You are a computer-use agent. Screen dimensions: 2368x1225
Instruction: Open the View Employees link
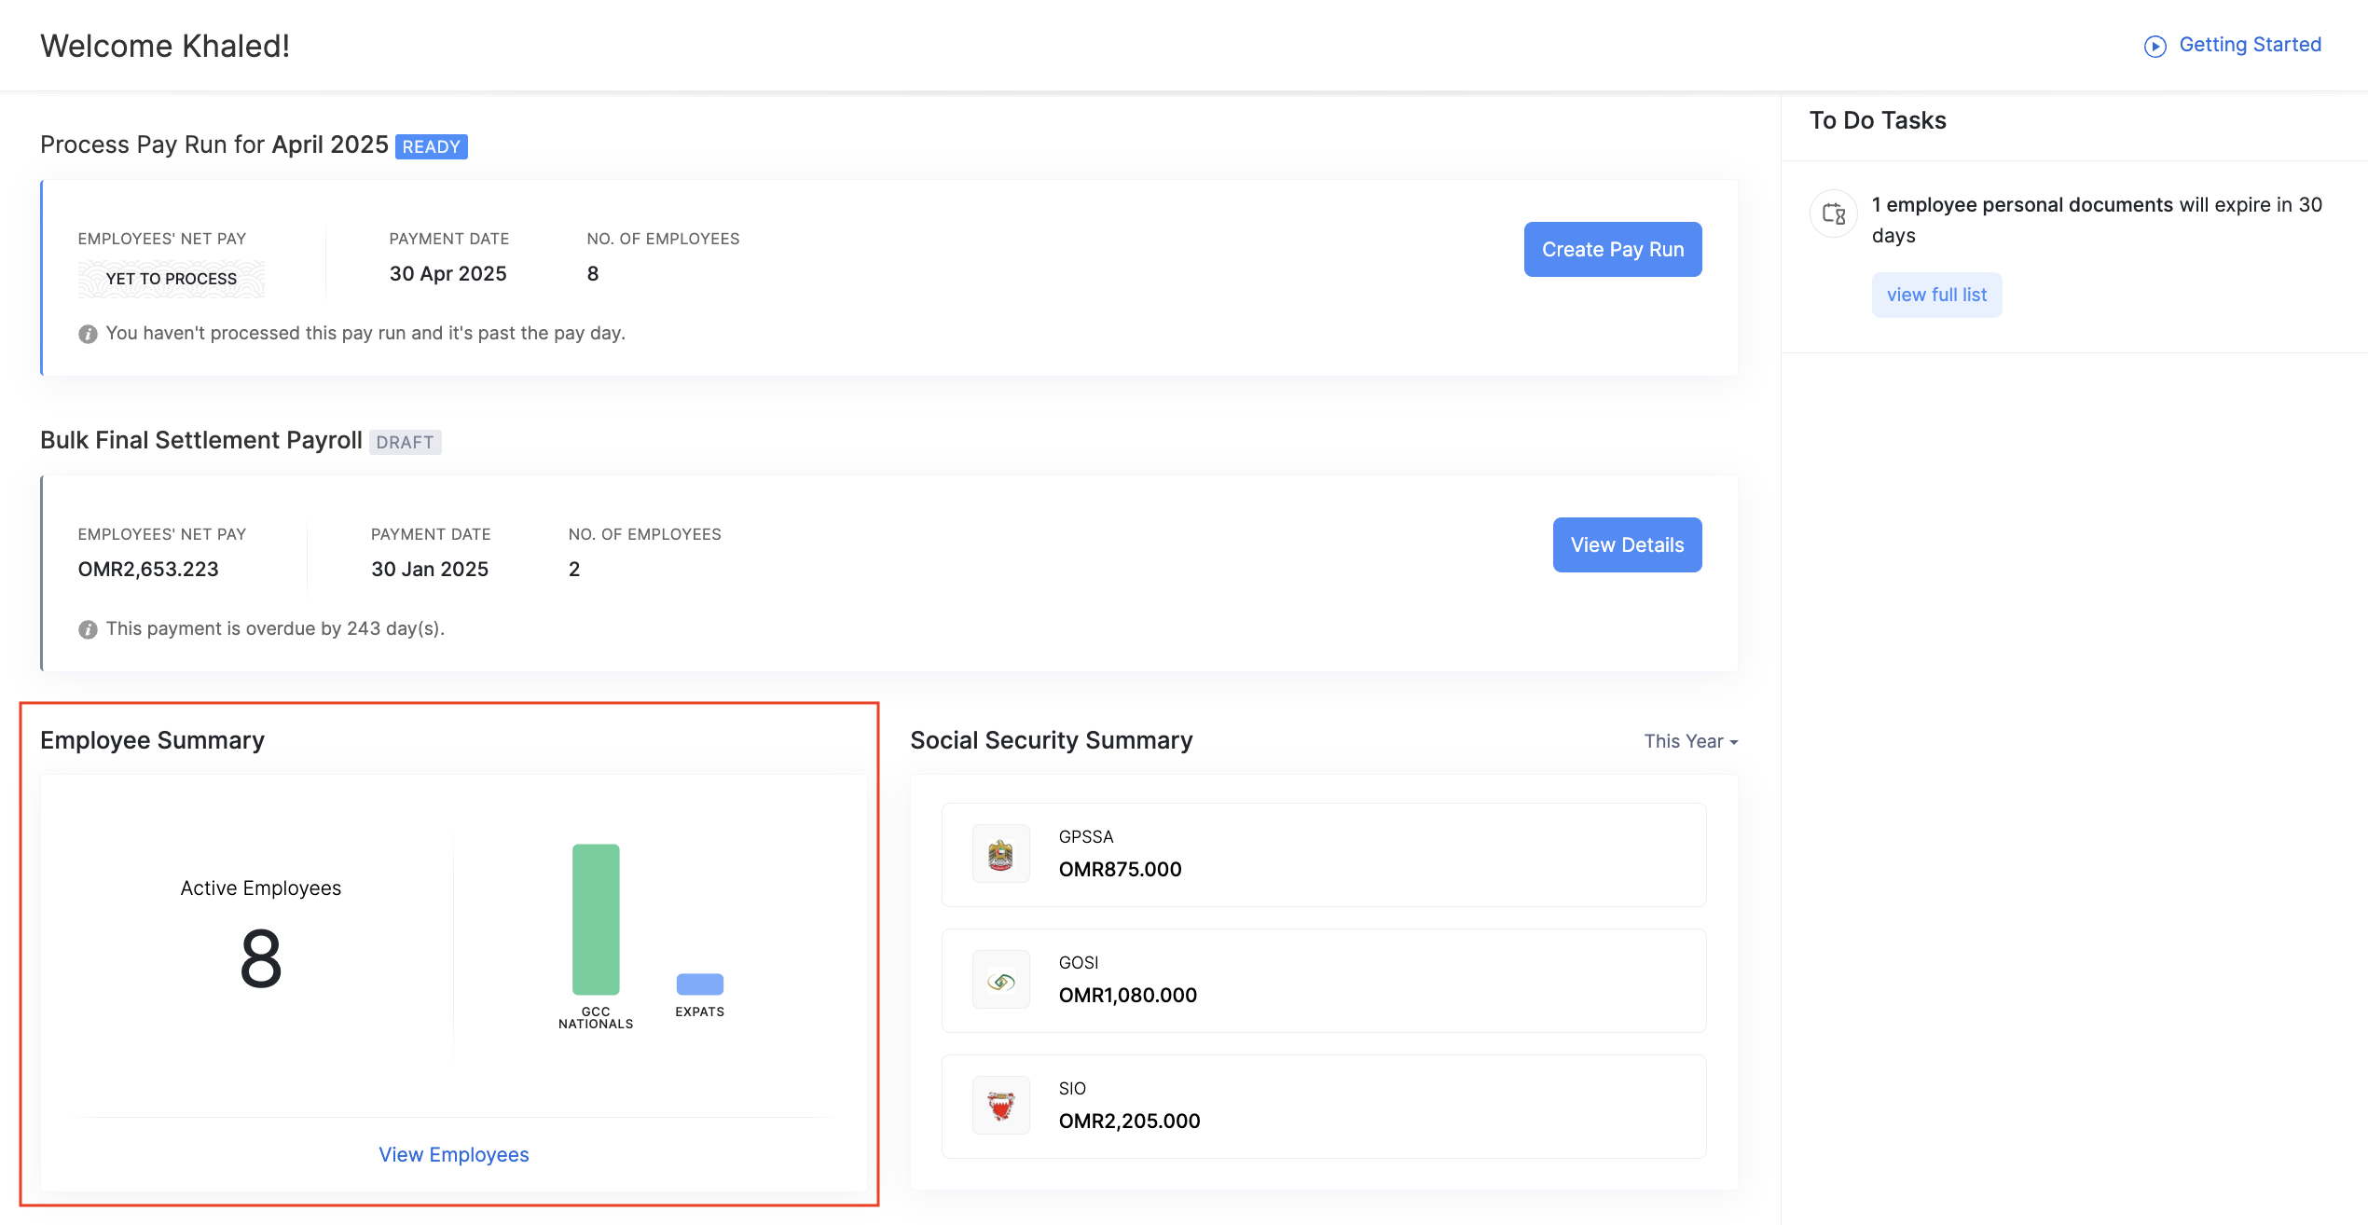(x=453, y=1154)
